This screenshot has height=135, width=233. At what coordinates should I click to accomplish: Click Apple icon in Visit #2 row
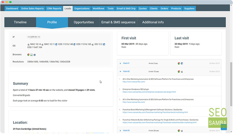(x=182, y=71)
